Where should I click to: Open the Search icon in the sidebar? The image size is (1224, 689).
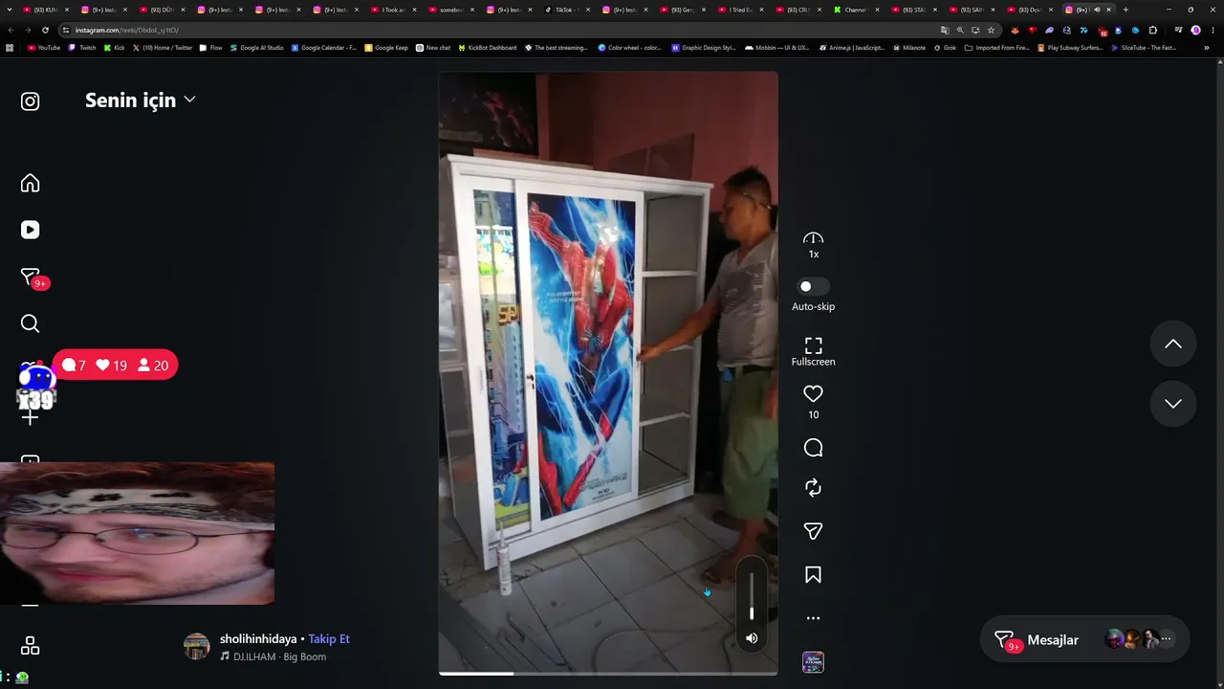[x=31, y=323]
